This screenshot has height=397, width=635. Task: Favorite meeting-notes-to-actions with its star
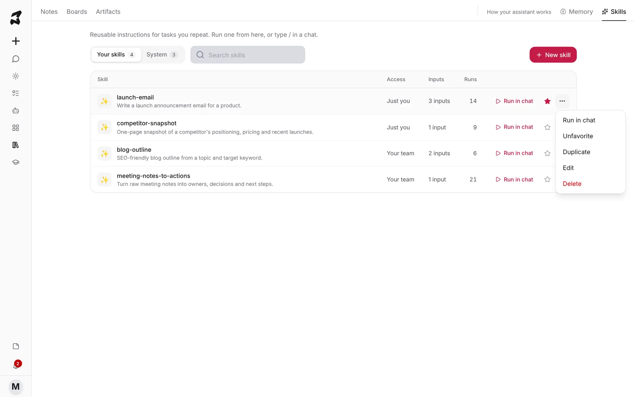click(x=547, y=179)
